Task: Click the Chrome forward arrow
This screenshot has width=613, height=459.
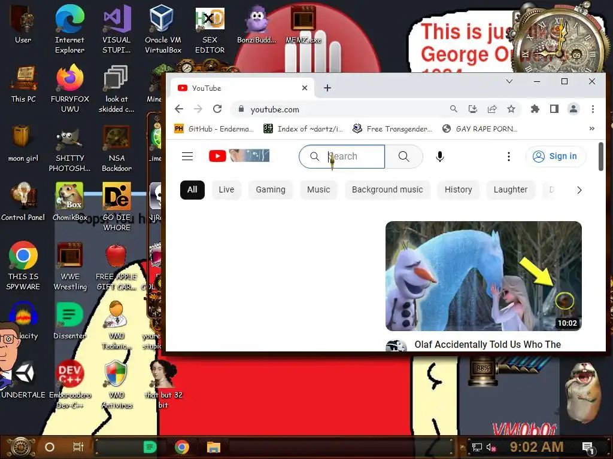Action: click(x=198, y=109)
